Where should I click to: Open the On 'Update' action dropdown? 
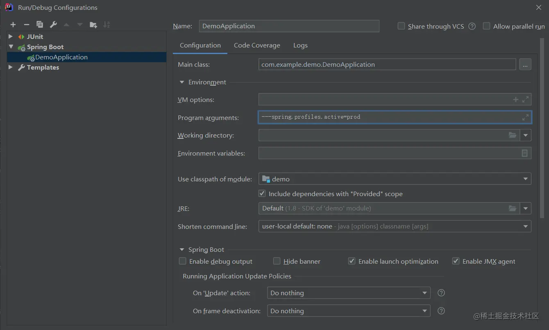click(349, 293)
